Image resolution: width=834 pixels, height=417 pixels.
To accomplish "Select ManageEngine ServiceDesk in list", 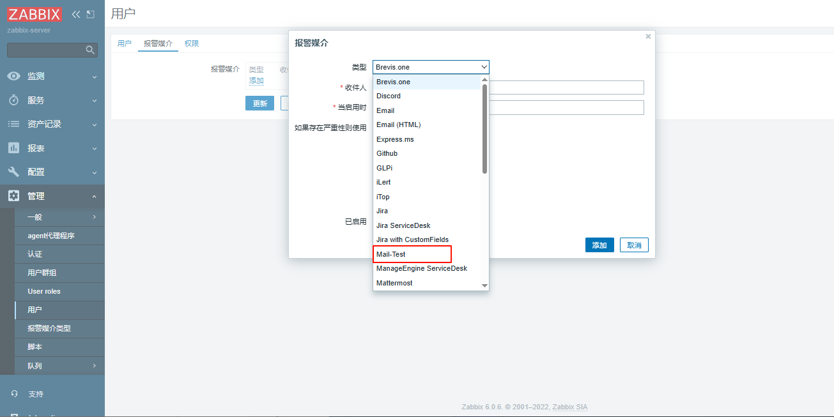I will point(426,268).
